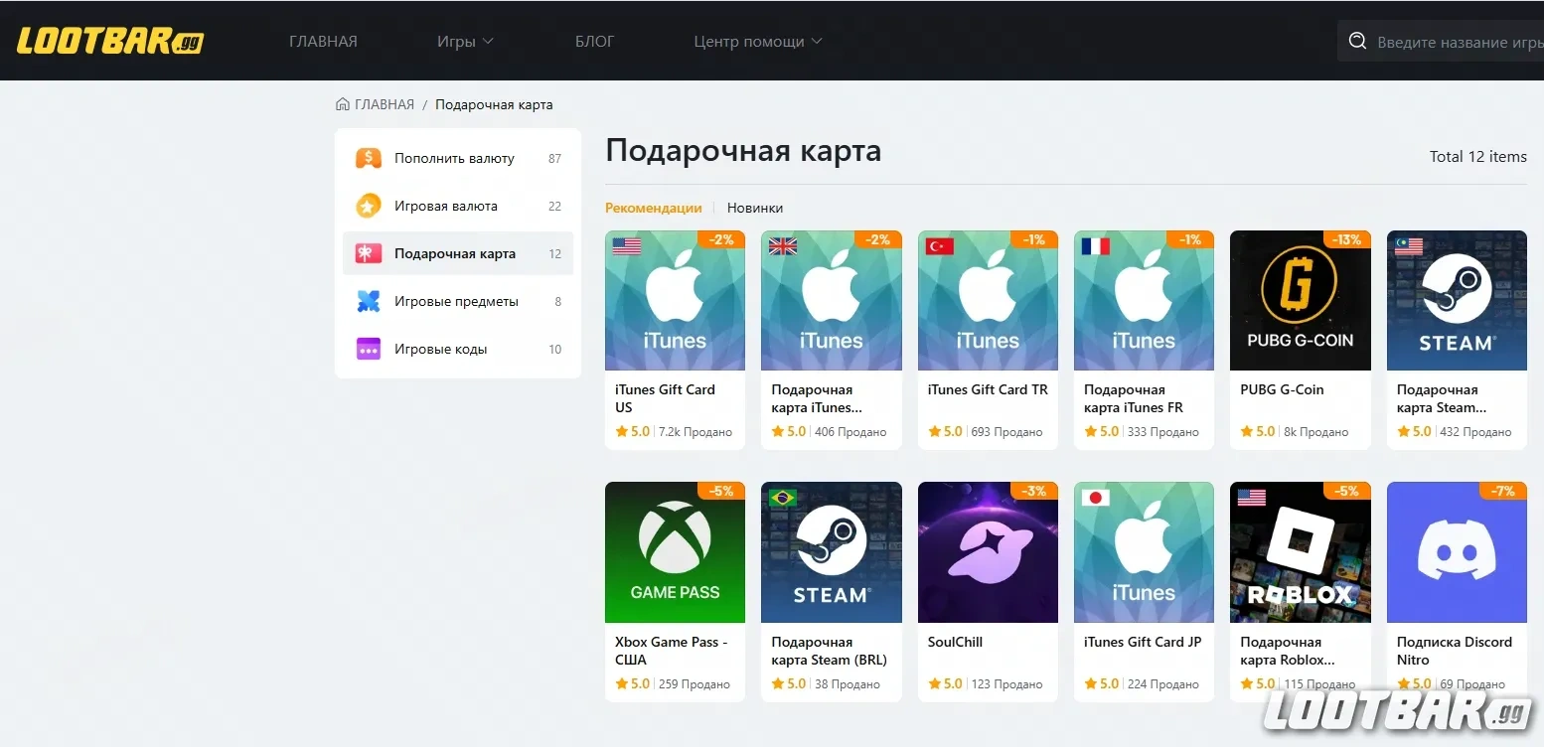The width and height of the screenshot is (1544, 747).
Task: Select the Рекомендации sorting tab
Action: (653, 208)
